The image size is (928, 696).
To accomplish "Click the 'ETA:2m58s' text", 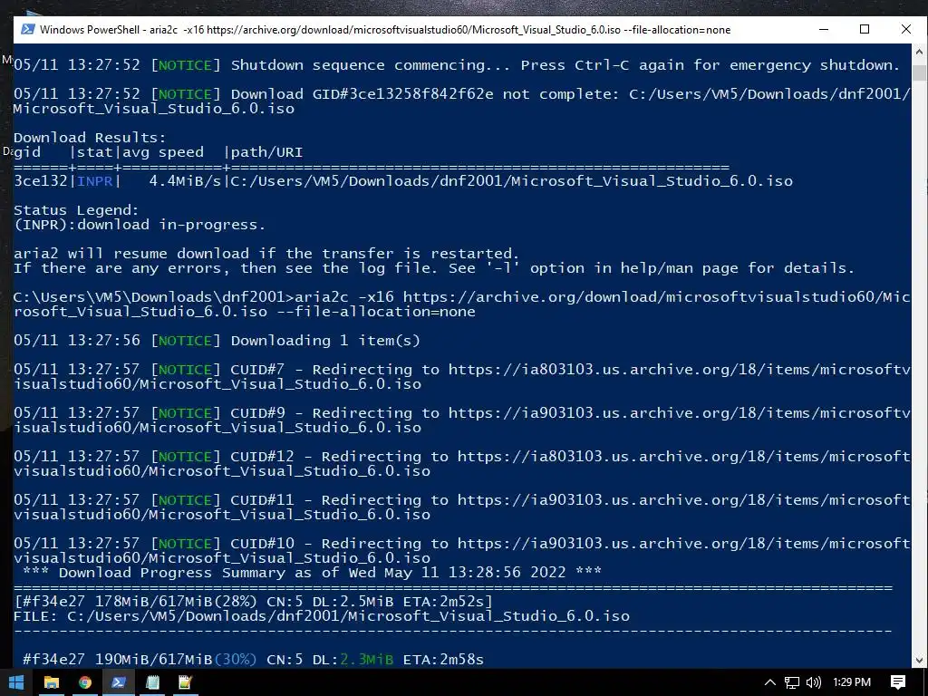I will [443, 660].
